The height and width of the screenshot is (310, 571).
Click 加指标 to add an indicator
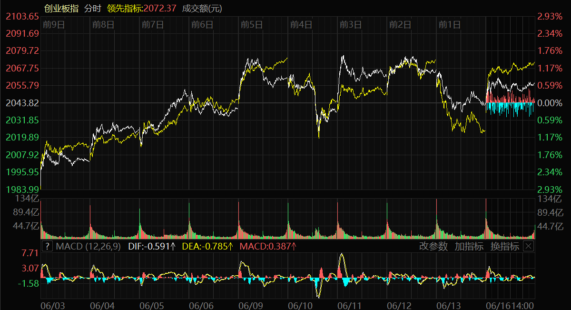(469, 246)
